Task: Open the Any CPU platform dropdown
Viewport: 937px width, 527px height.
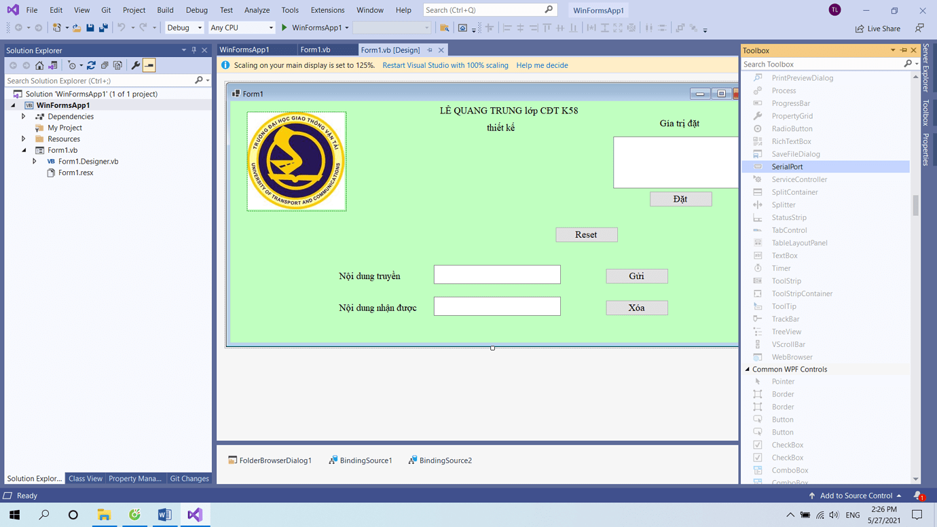Action: pyautogui.click(x=242, y=27)
